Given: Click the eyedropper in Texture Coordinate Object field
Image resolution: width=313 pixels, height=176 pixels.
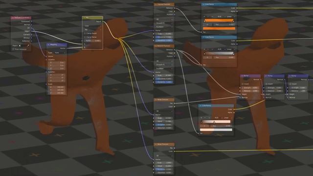Looking at the screenshot, I should pyautogui.click(x=28, y=45).
